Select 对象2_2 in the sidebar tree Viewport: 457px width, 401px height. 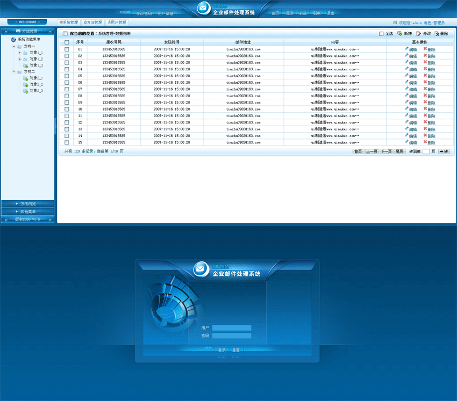click(x=36, y=84)
